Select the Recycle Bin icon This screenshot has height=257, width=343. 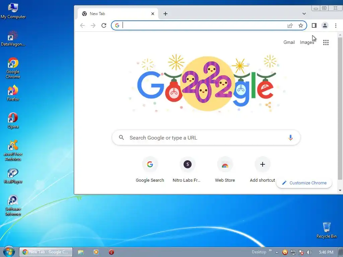(x=326, y=230)
